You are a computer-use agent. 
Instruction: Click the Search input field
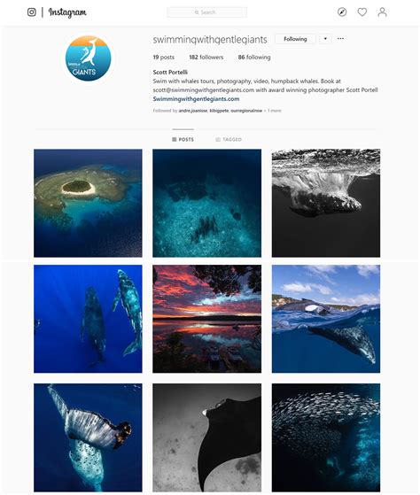206,12
